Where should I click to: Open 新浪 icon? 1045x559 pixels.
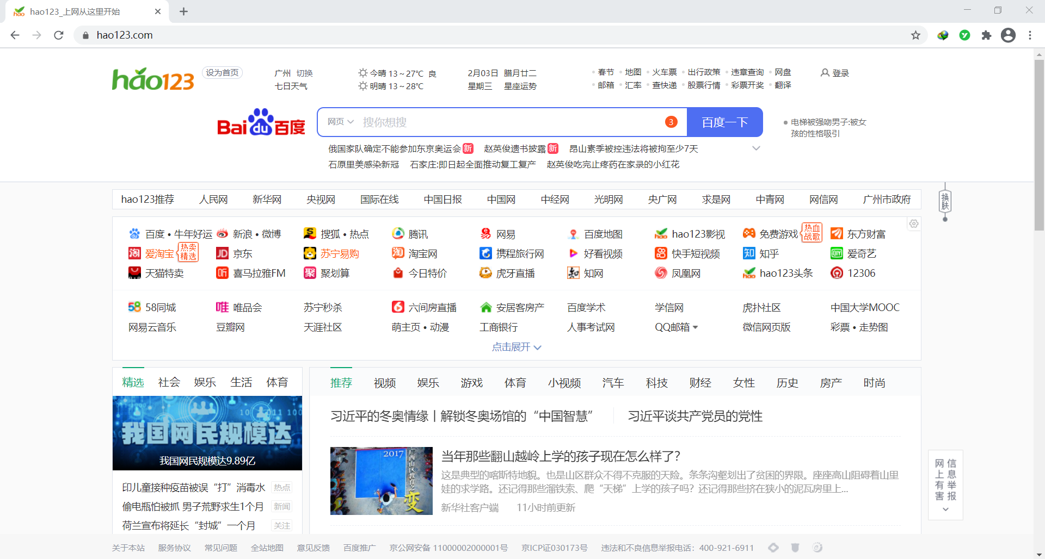[222, 234]
